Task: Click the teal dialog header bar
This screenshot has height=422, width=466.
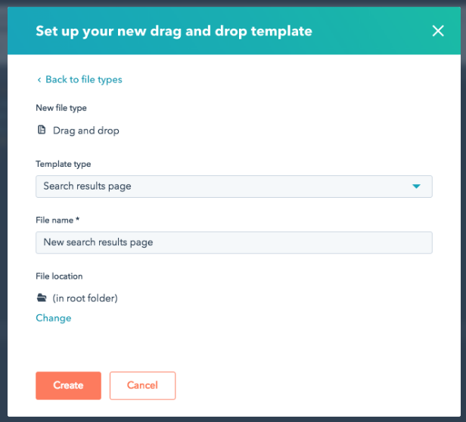Action: click(x=234, y=31)
